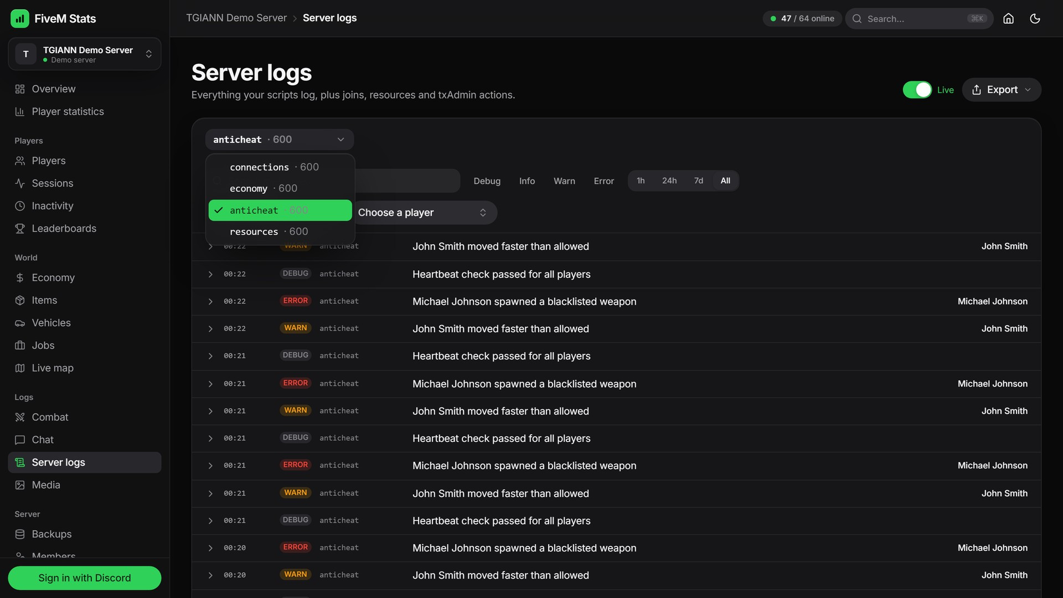Screen dimensions: 1063x598
Task: Open the anticheat category dropdown
Action: click(280, 140)
